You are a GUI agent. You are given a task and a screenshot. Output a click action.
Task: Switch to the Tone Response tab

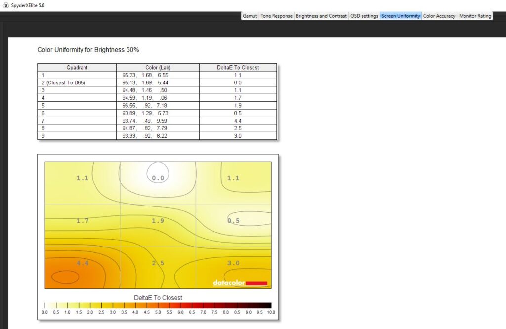coord(276,16)
